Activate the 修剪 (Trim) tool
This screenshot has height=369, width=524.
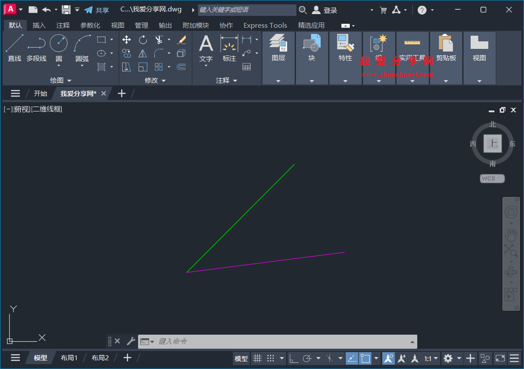click(x=158, y=40)
